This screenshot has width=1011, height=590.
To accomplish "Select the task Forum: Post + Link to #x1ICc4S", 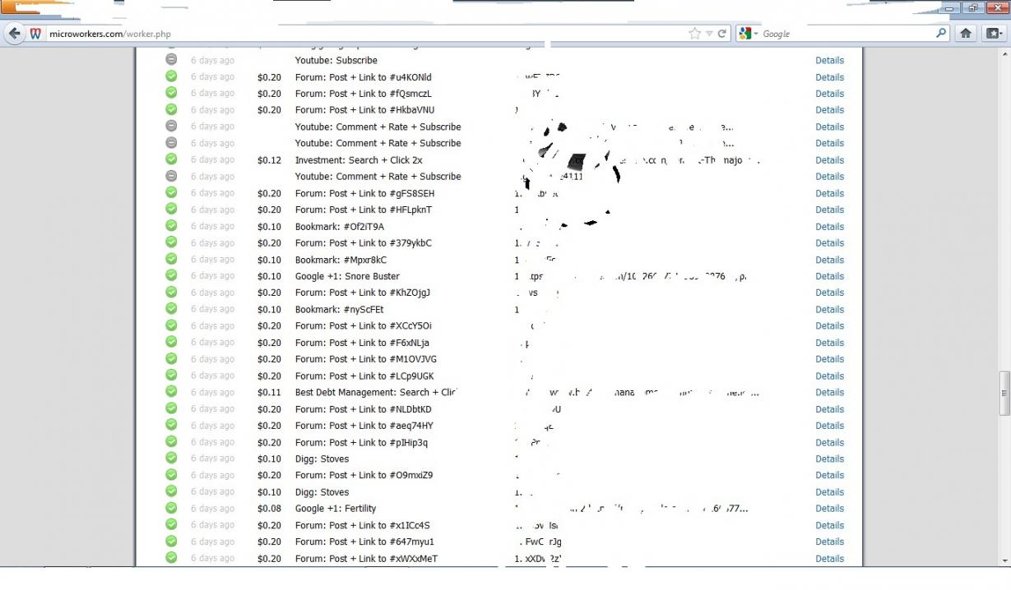I will [x=363, y=525].
